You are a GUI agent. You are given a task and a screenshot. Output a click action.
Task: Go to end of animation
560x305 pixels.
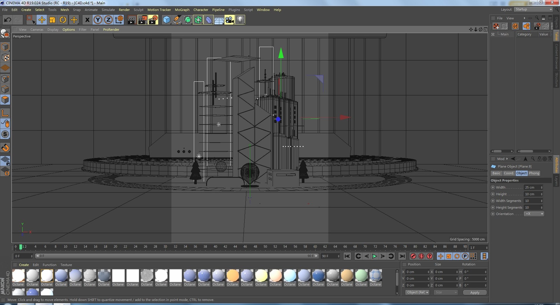402,256
